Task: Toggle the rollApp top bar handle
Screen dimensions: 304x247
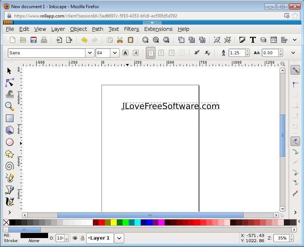Action: pyautogui.click(x=152, y=23)
